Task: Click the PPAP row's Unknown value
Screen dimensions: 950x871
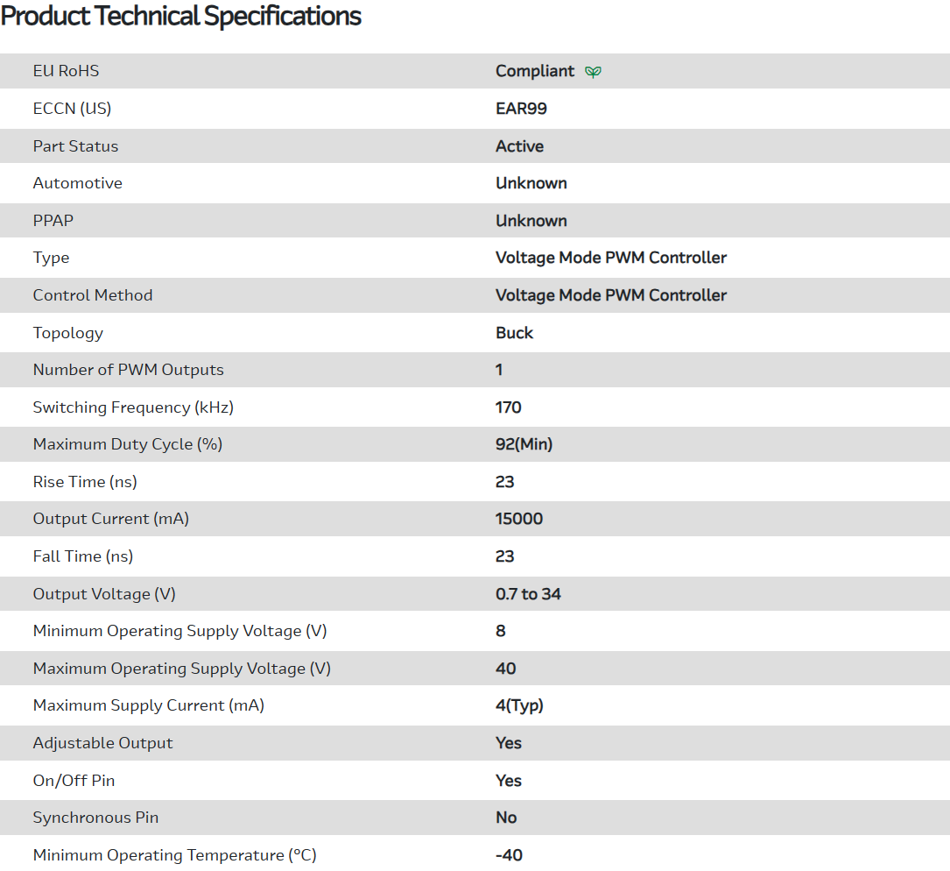Action: pos(531,221)
